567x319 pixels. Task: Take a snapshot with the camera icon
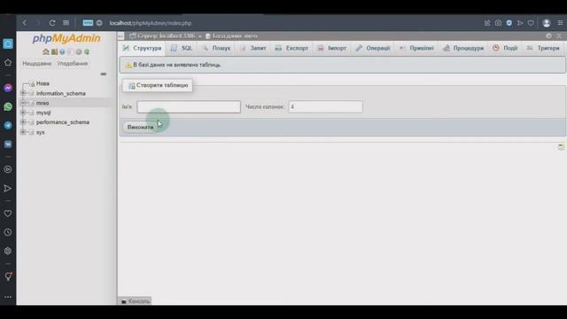click(x=498, y=23)
